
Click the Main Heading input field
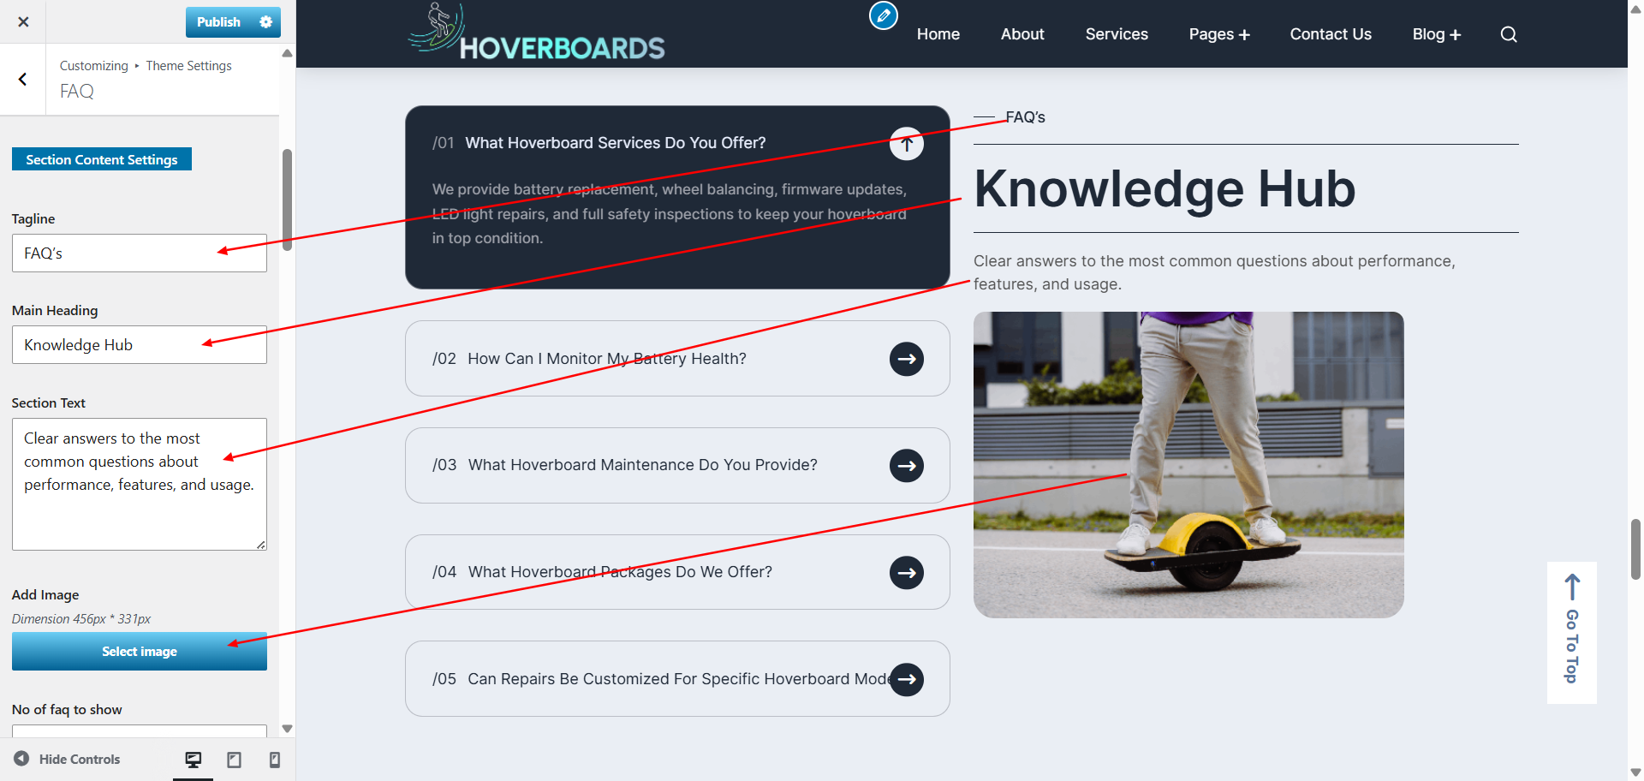coord(140,345)
